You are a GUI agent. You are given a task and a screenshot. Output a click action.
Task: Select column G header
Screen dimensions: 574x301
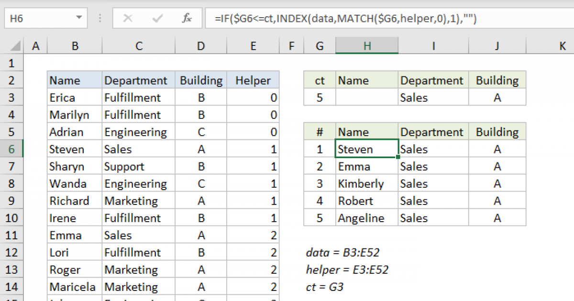point(320,46)
